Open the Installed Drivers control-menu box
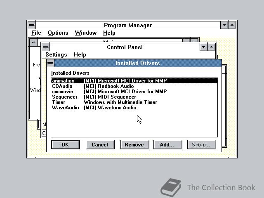This screenshot has height=198, width=264. tap(50, 63)
